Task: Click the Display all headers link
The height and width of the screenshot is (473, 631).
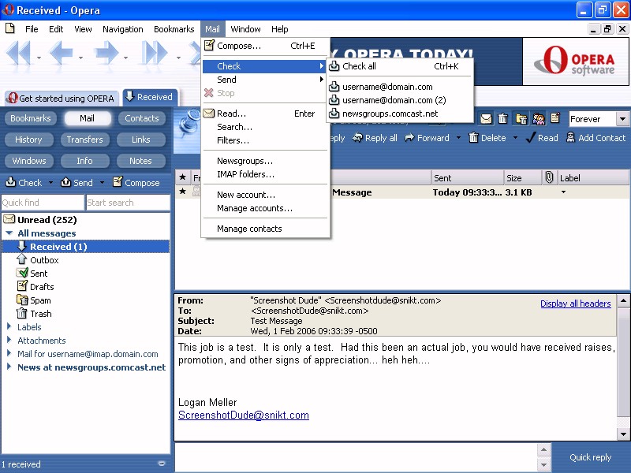Action: tap(576, 304)
